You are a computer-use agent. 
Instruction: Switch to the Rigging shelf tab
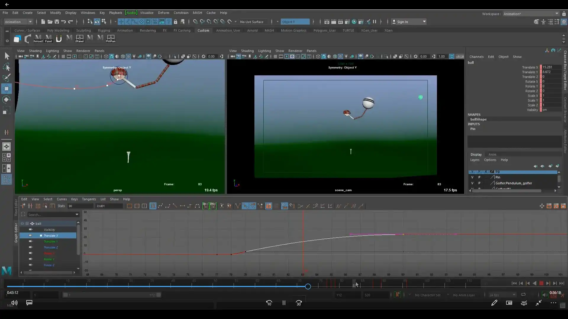pos(104,30)
